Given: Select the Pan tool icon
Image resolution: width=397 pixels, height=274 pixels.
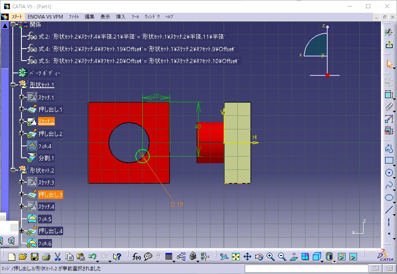Looking at the screenshot, I should point(248,257).
